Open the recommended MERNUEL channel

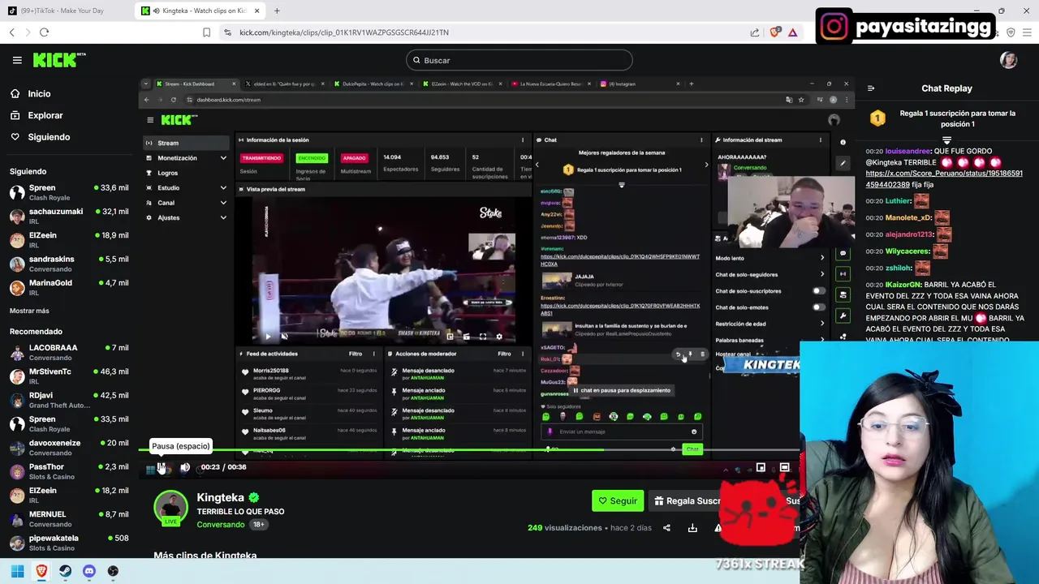(69, 519)
